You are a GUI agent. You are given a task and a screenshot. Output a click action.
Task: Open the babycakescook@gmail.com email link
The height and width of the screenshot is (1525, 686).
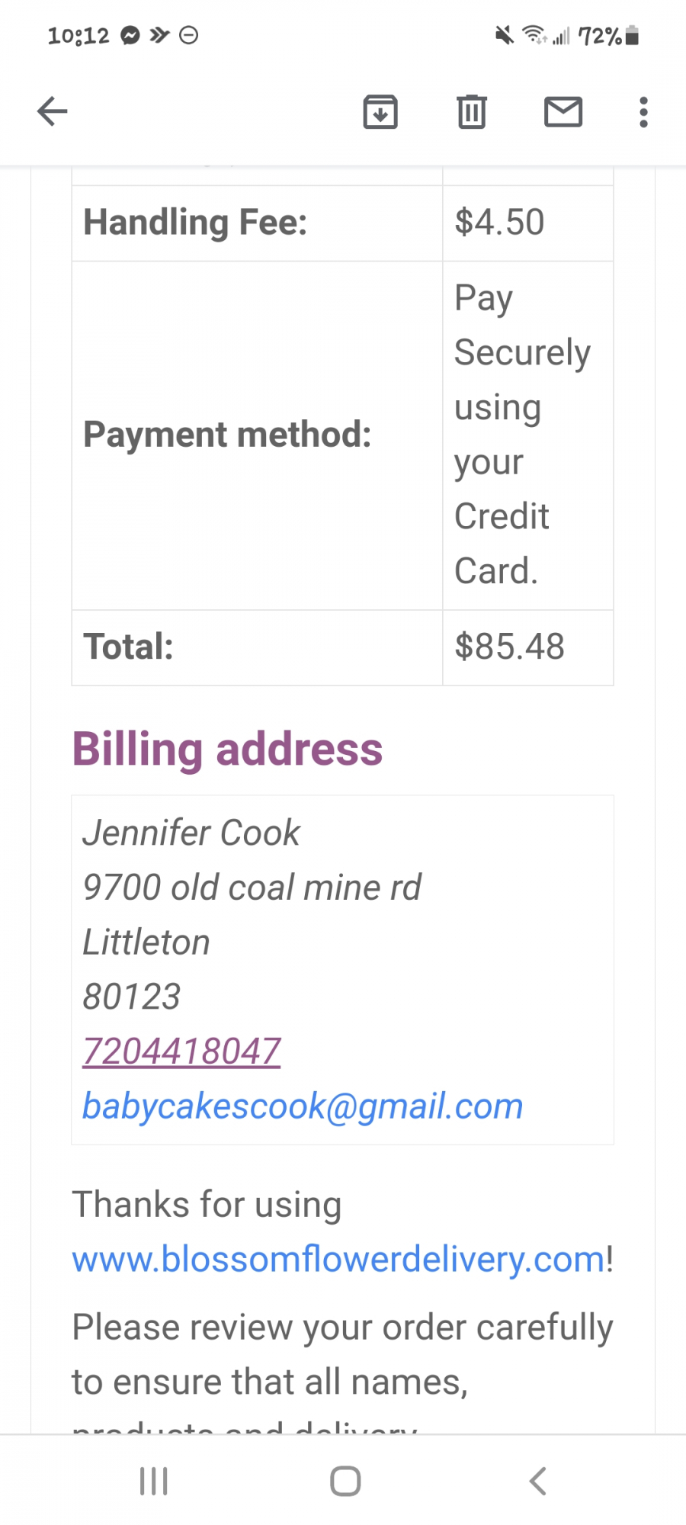[x=303, y=1106]
